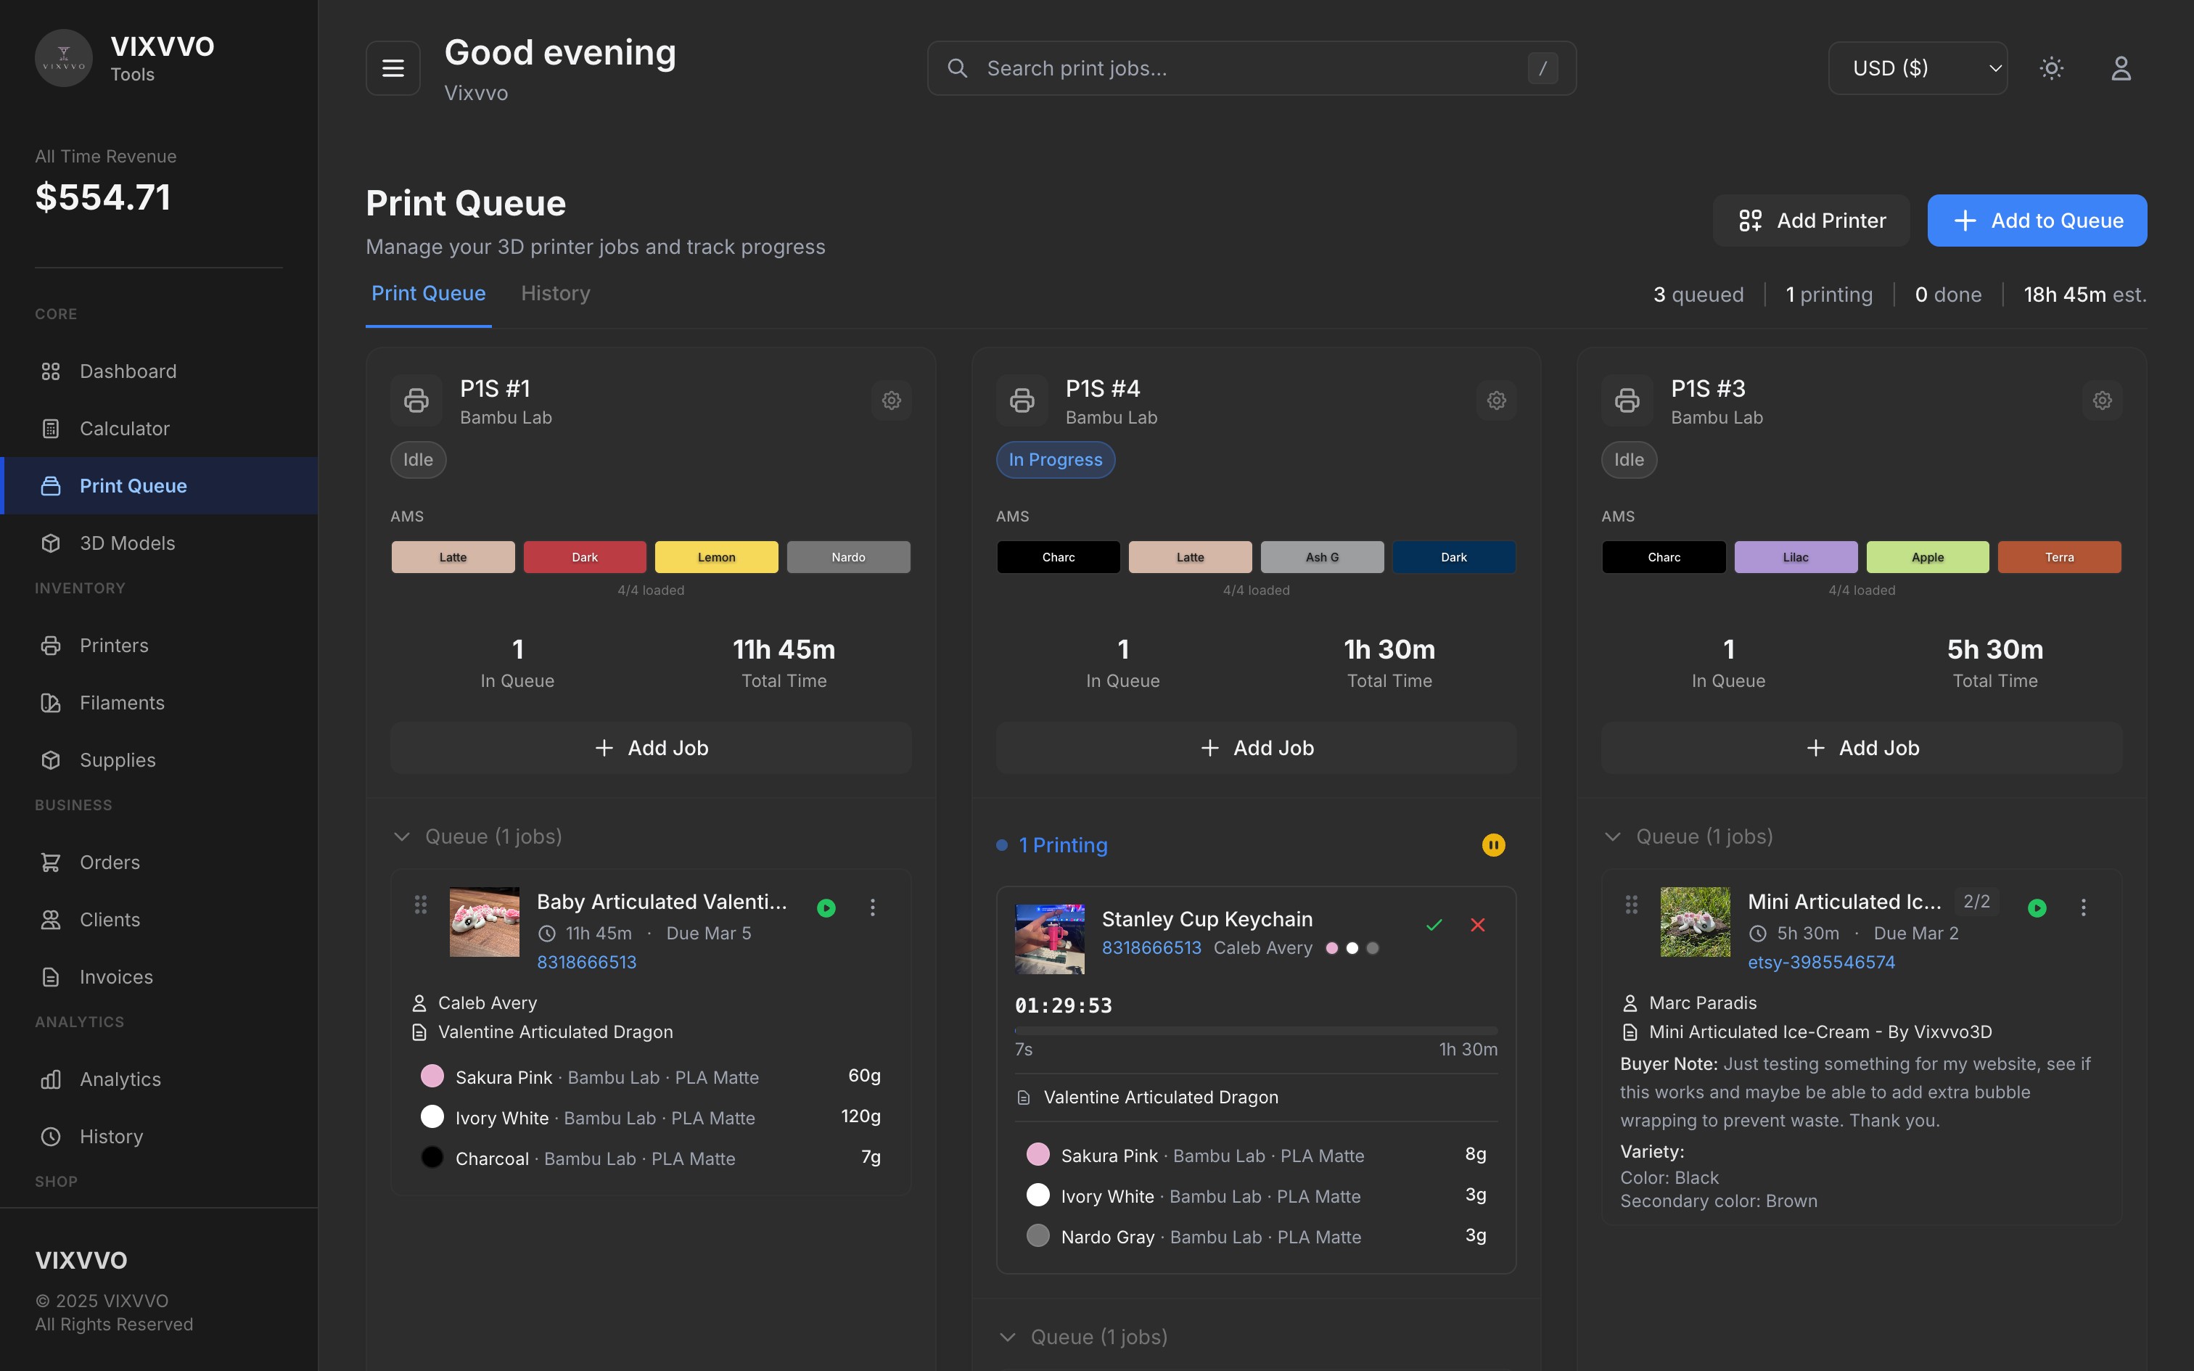Open the USD currency dropdown
2194x1371 pixels.
(x=1917, y=68)
